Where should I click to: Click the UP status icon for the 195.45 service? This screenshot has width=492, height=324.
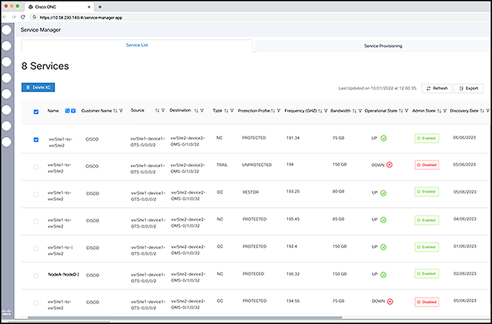coord(384,220)
